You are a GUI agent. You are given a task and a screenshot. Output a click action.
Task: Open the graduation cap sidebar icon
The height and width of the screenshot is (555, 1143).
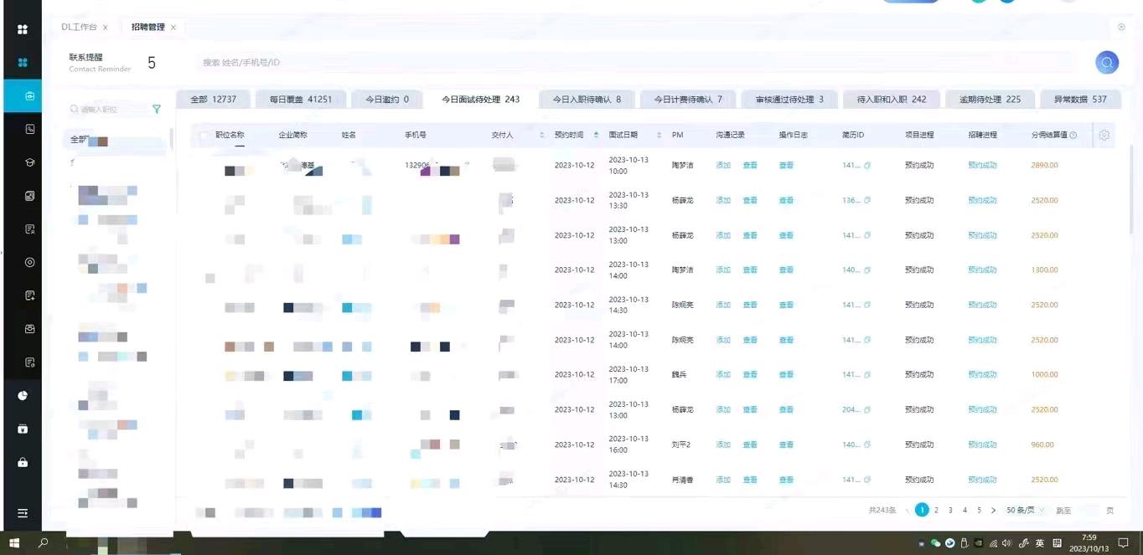click(x=29, y=162)
